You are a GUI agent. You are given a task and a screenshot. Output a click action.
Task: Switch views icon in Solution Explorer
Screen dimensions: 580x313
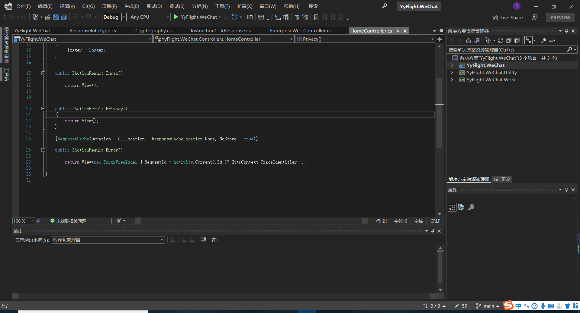(477, 40)
